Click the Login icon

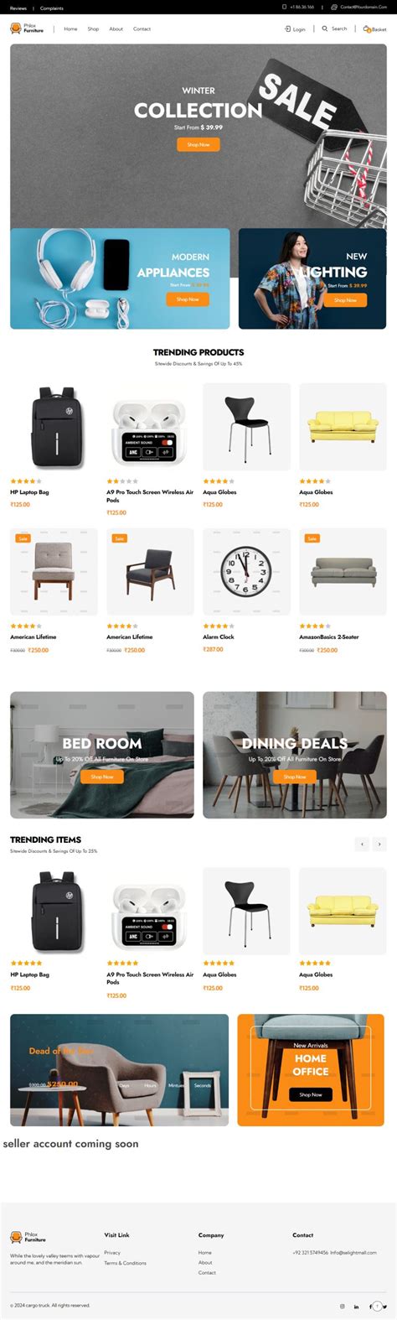point(287,29)
